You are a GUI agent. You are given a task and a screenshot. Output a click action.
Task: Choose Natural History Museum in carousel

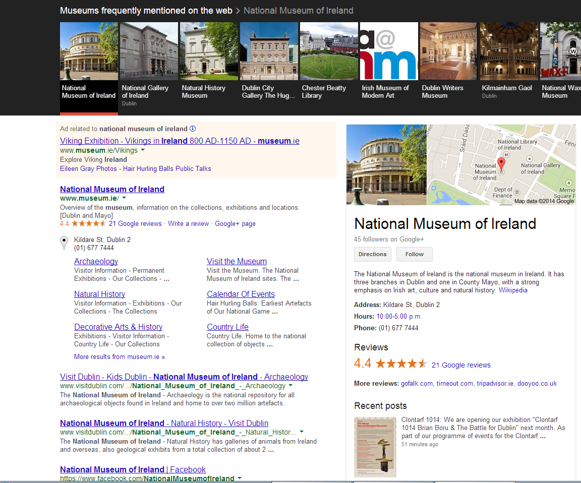[x=209, y=61]
